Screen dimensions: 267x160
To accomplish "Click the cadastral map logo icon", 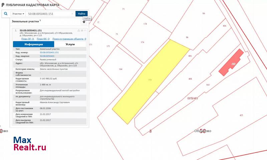I will point(3,5).
